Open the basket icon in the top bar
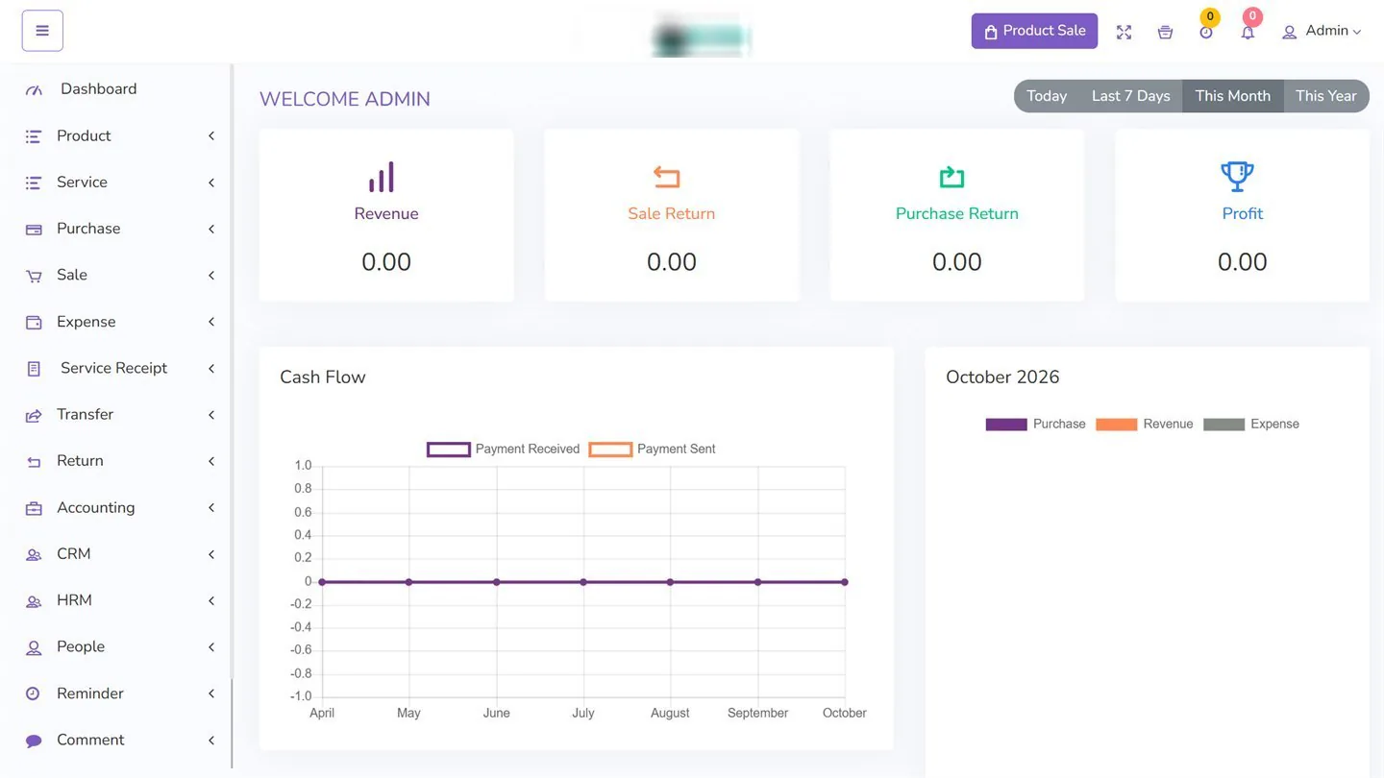This screenshot has height=778, width=1384. tap(1165, 33)
